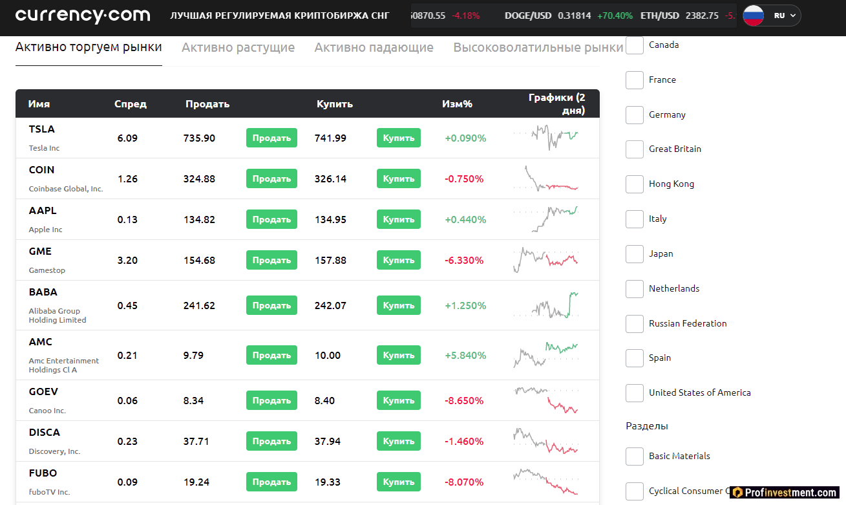Click the COIN ticker name
The width and height of the screenshot is (846, 505).
42,169
